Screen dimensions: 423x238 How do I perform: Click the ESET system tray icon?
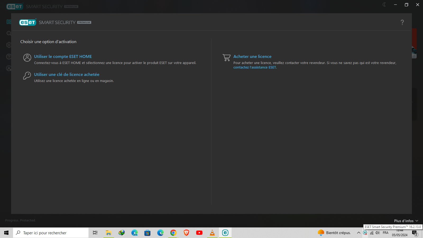pyautogui.click(x=365, y=233)
